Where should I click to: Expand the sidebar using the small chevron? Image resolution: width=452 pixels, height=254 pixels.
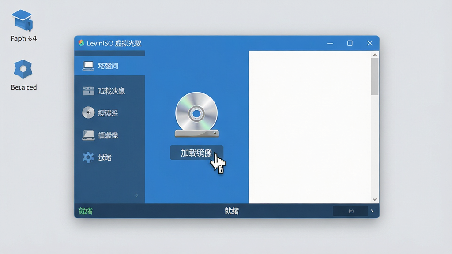(x=136, y=195)
